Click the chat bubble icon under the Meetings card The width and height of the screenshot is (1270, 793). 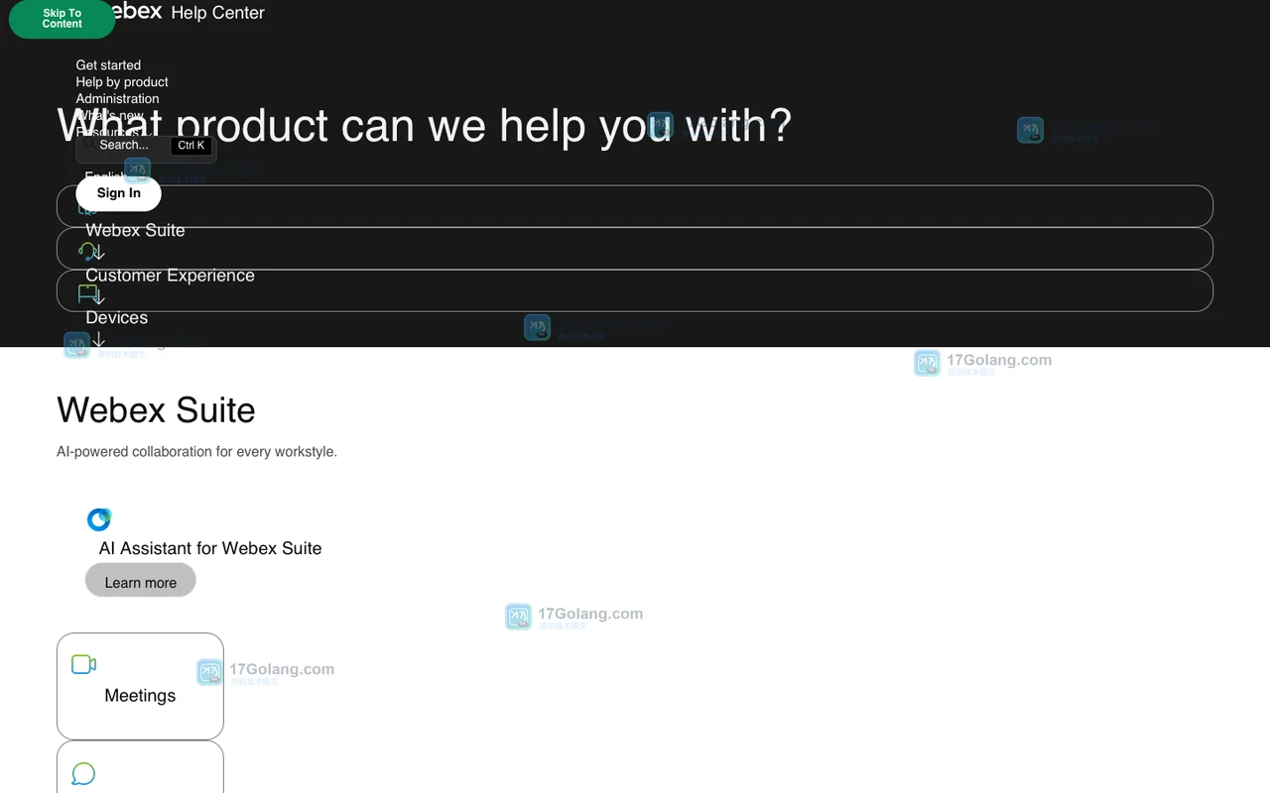[83, 773]
